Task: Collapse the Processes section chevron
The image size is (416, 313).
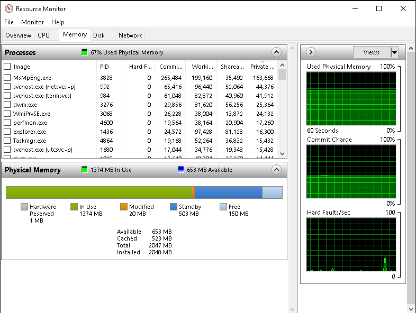Action: (276, 52)
